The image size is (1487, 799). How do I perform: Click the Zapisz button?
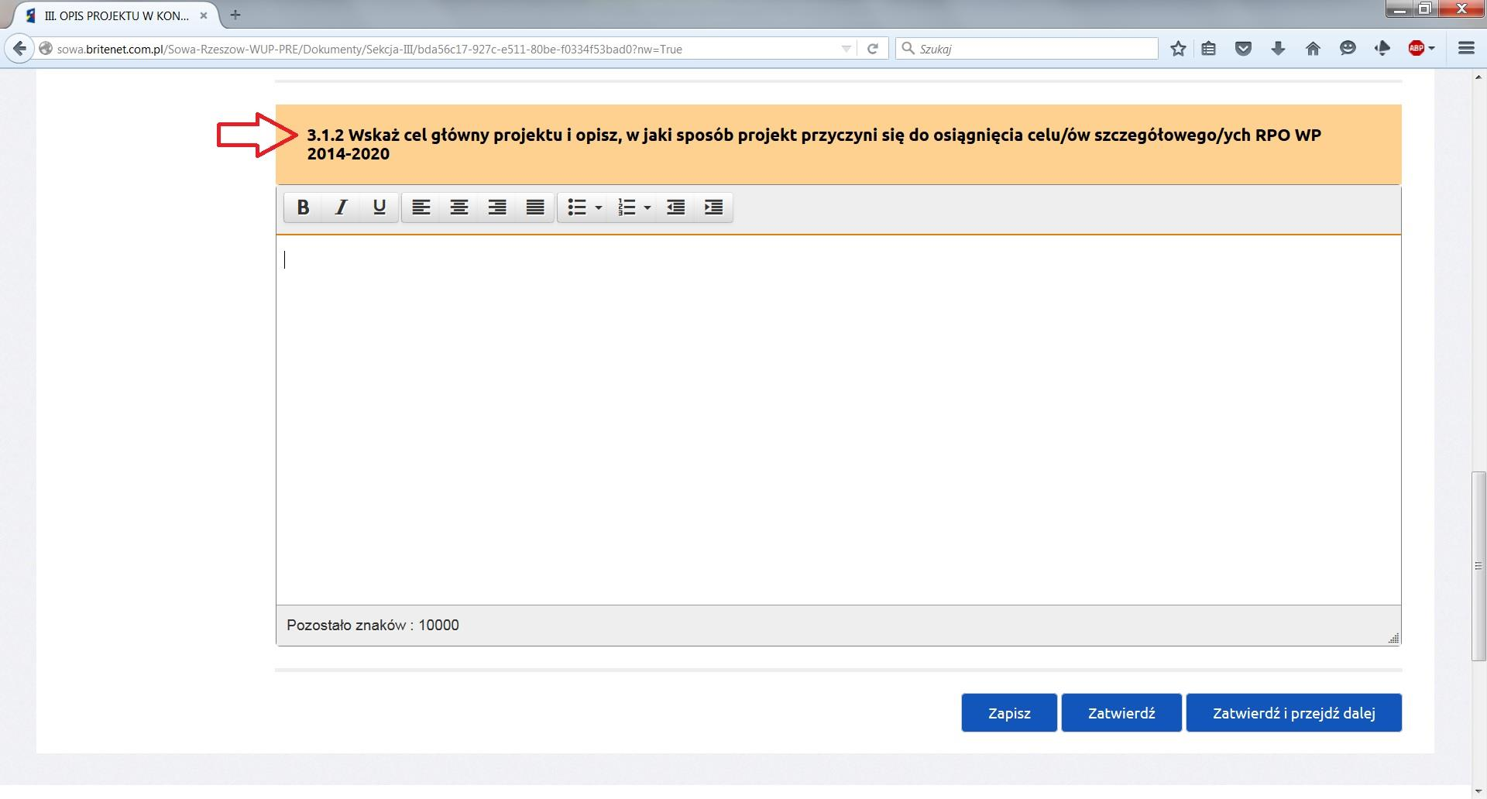(x=1009, y=713)
